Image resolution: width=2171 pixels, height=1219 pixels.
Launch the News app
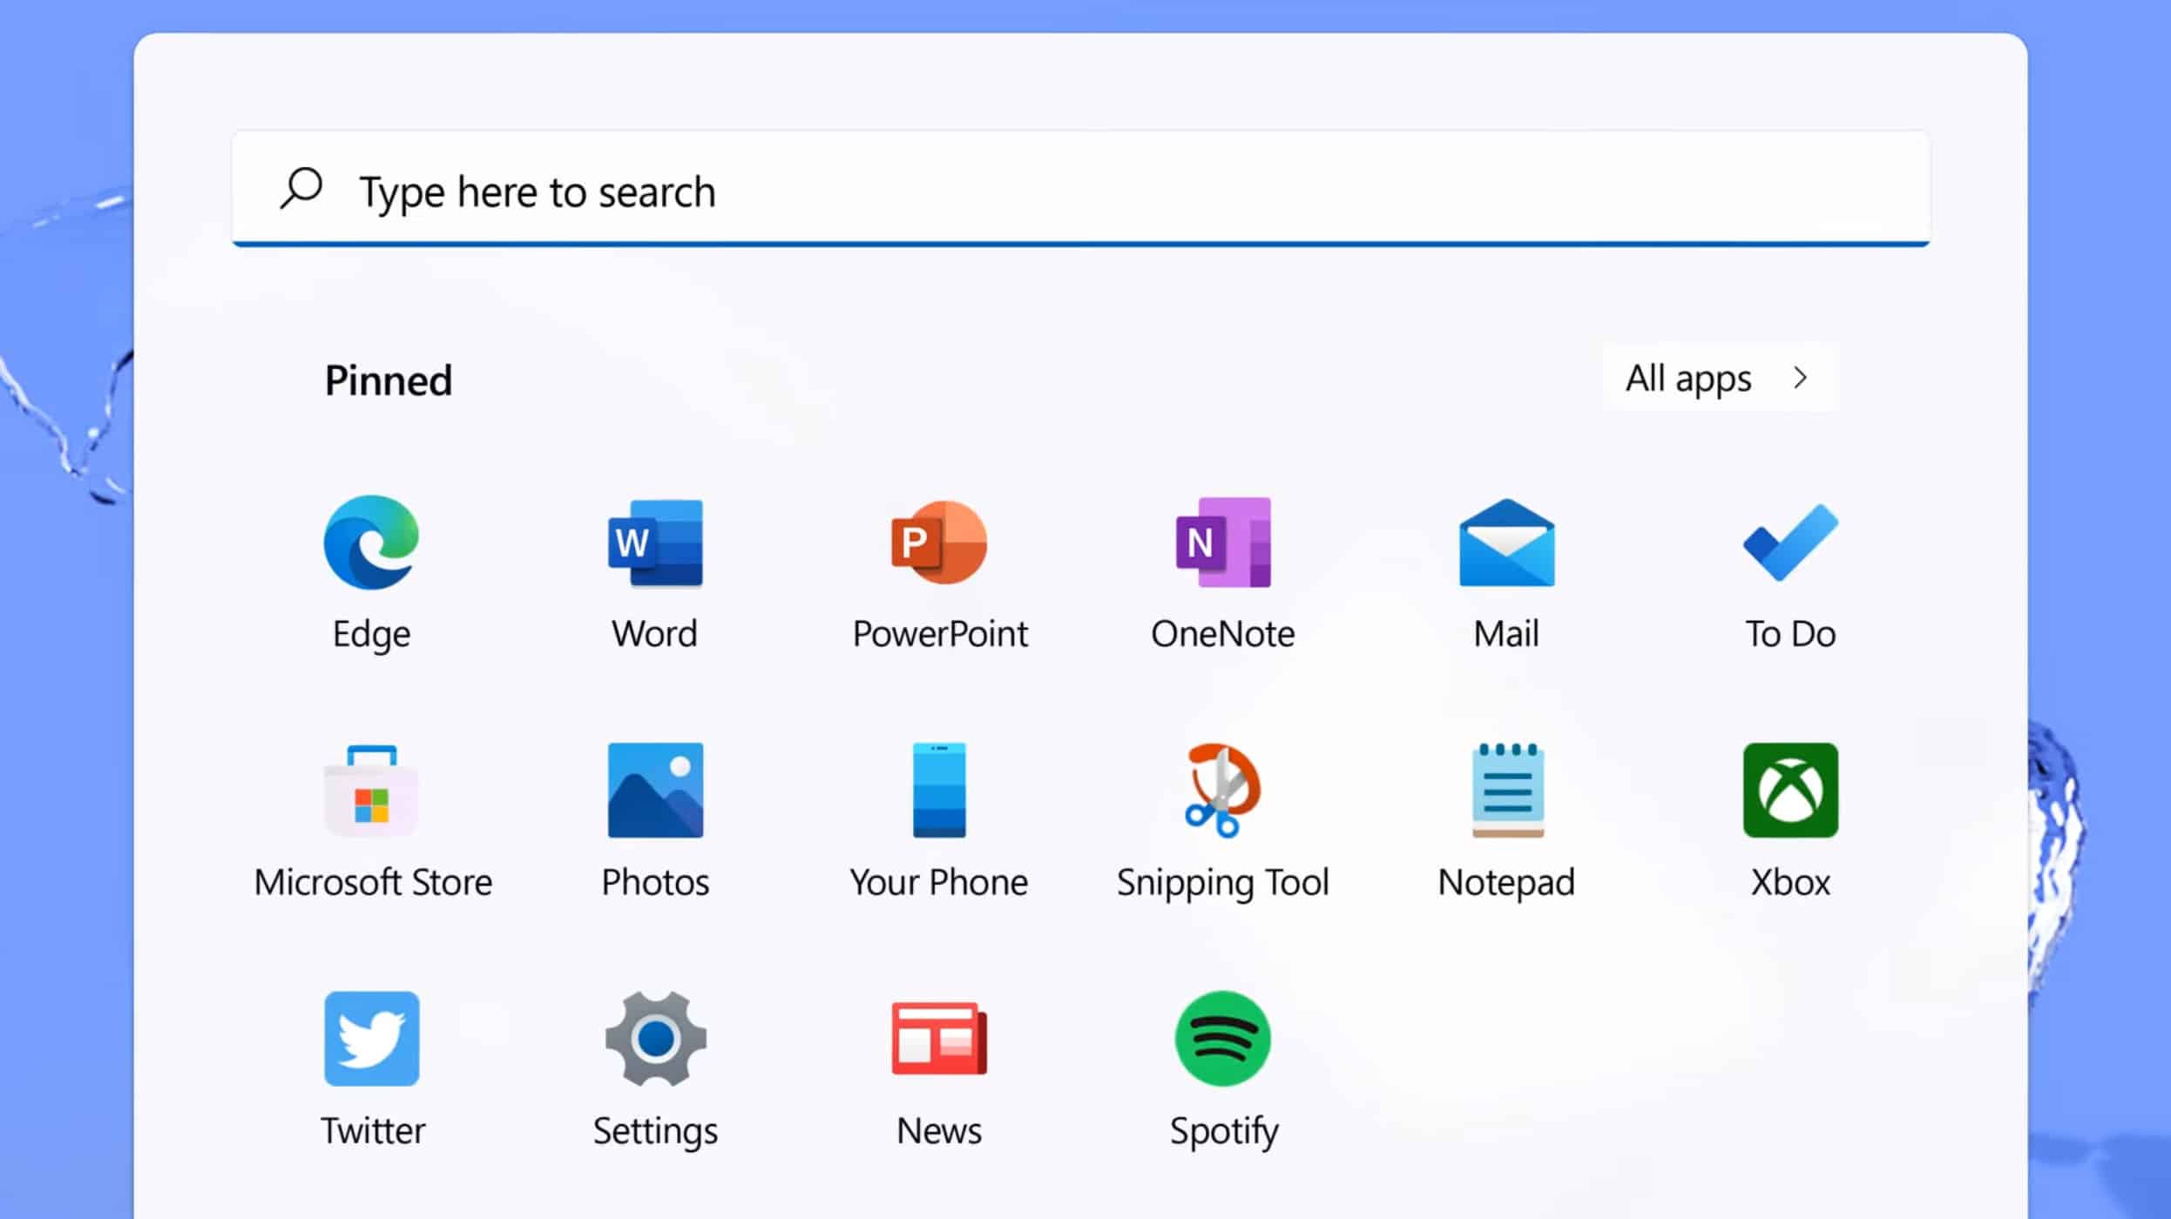point(939,1039)
